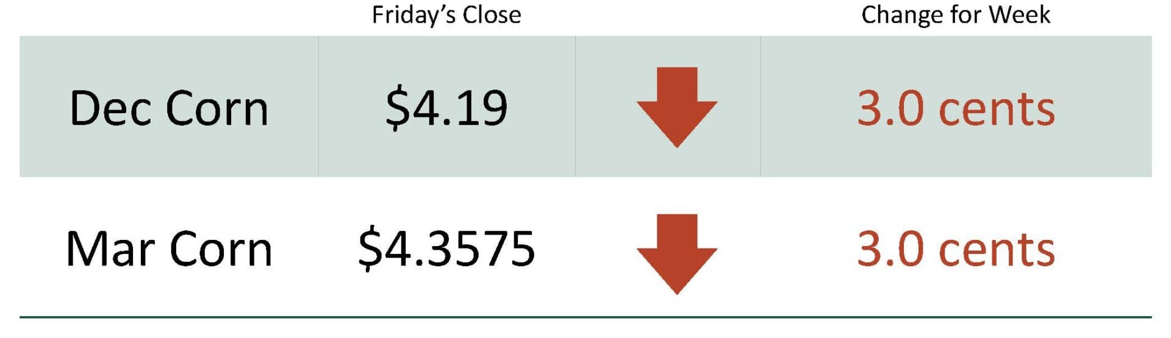The height and width of the screenshot is (338, 1171).
Task: Click the dollar sign in $4.3575
Action: pyautogui.click(x=369, y=248)
